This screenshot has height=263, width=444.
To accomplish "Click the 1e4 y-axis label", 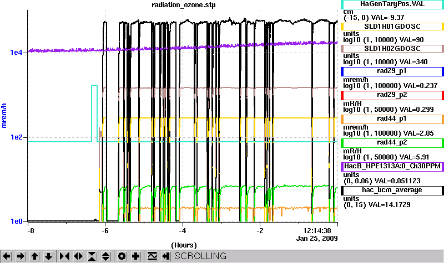I will [16, 52].
